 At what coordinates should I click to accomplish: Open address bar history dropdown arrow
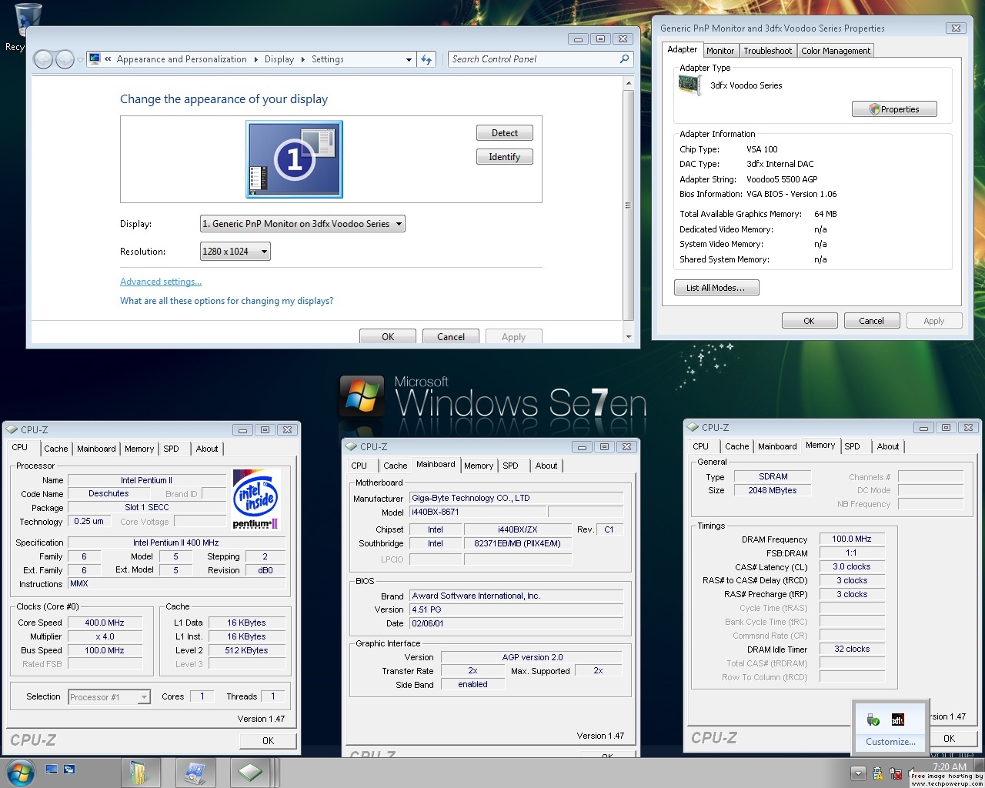(x=409, y=59)
